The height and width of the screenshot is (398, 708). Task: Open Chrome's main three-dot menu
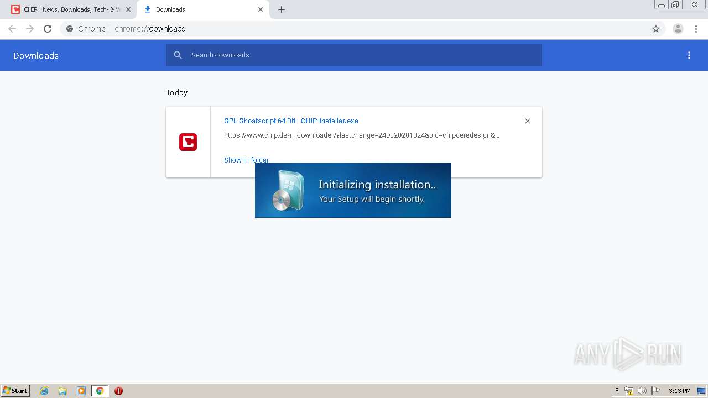pos(696,29)
